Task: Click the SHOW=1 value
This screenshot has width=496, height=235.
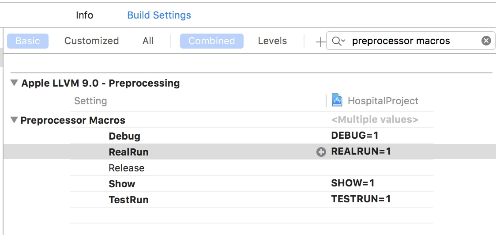Action: point(353,183)
